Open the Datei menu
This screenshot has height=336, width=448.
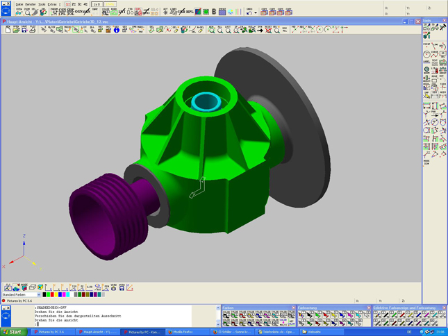(19, 4)
